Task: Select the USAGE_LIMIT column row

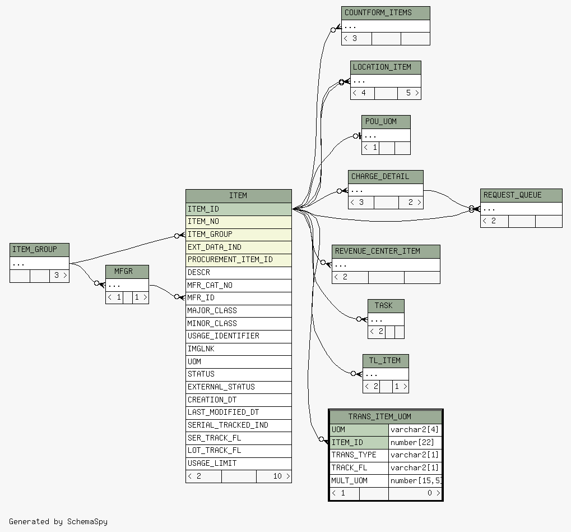Action: (239, 464)
